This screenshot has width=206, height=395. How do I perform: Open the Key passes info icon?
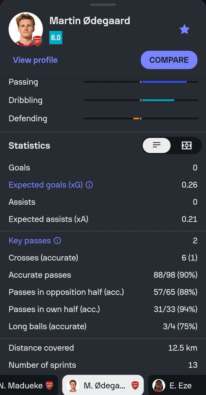pyautogui.click(x=57, y=241)
